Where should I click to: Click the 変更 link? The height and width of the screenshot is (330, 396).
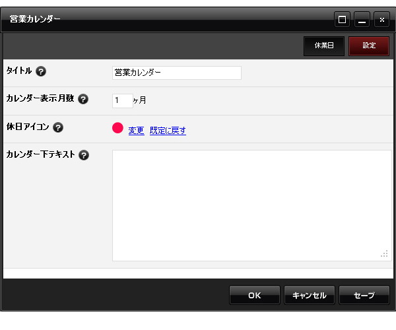[x=137, y=131]
